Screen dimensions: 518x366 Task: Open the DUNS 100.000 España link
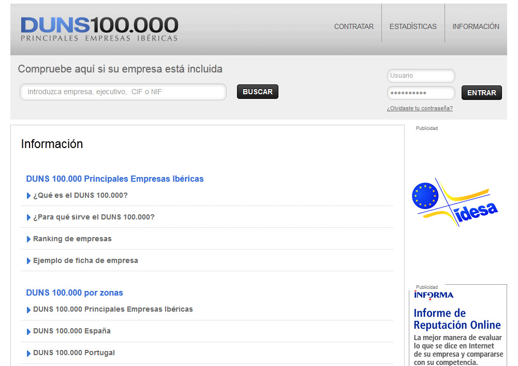[72, 331]
